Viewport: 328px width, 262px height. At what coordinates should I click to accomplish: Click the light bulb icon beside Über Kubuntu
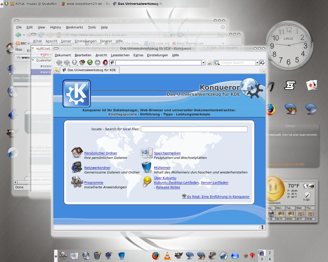pos(147,182)
